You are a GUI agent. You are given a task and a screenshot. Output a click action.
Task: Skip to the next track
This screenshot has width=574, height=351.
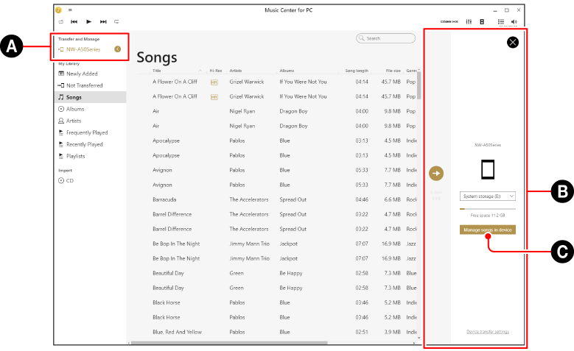tap(103, 22)
